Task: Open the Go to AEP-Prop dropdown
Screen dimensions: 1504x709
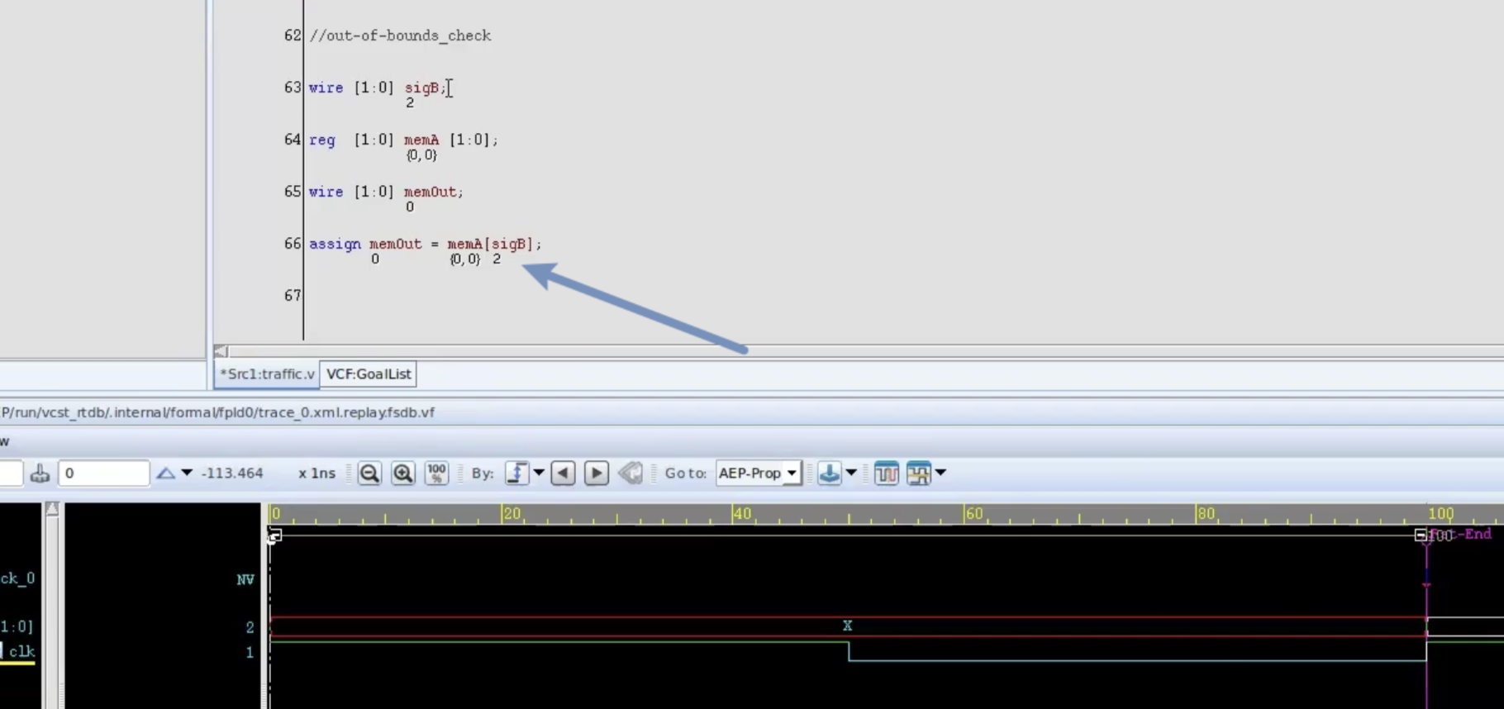Action: pyautogui.click(x=758, y=473)
